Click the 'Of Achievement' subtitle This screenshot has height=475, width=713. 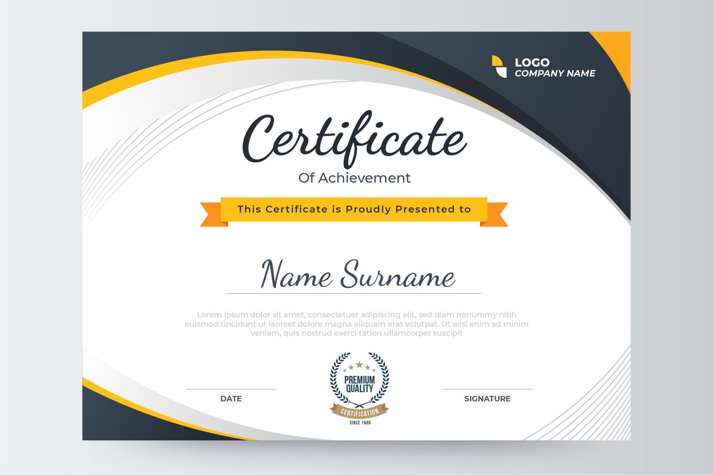[x=355, y=178]
